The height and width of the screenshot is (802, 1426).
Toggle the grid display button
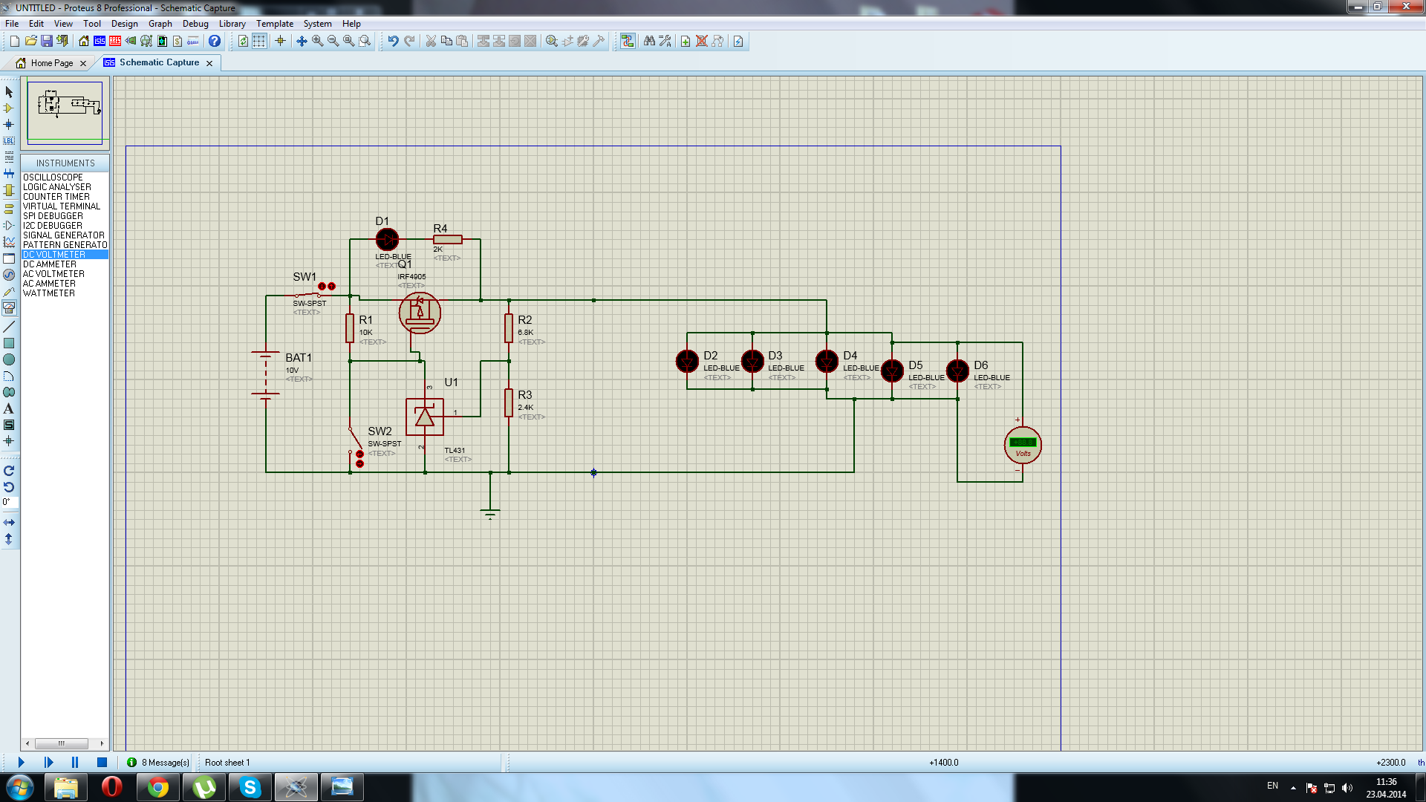(x=258, y=41)
